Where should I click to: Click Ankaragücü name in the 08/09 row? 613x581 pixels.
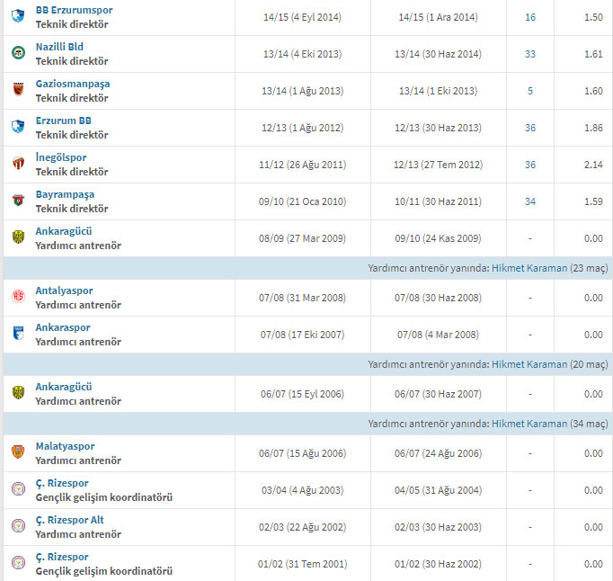point(64,231)
